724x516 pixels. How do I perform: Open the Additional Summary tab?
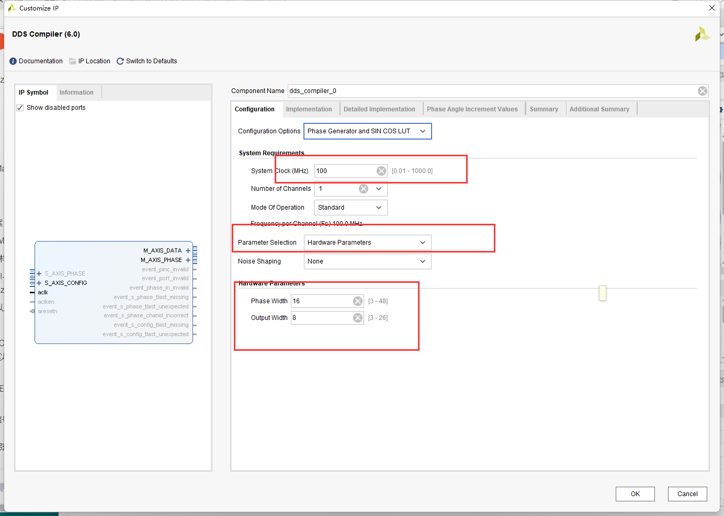point(599,109)
